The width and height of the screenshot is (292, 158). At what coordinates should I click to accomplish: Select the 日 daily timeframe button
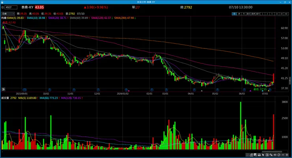234,14
